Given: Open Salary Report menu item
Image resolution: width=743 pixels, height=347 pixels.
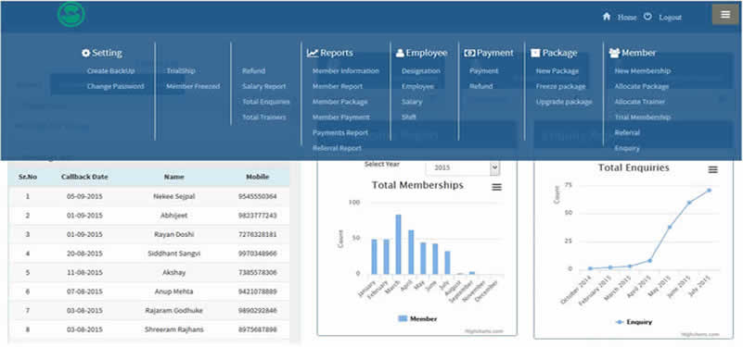Looking at the screenshot, I should (264, 86).
